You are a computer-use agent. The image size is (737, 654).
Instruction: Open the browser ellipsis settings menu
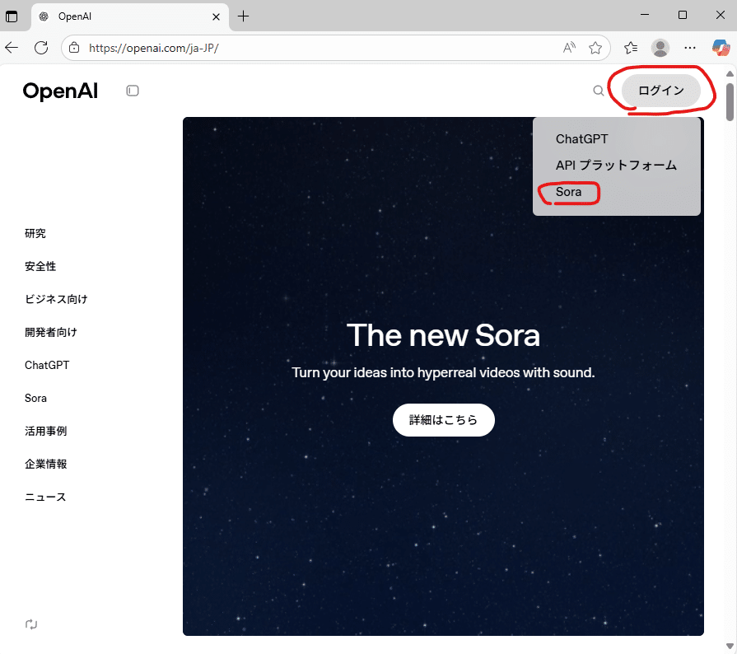(690, 48)
